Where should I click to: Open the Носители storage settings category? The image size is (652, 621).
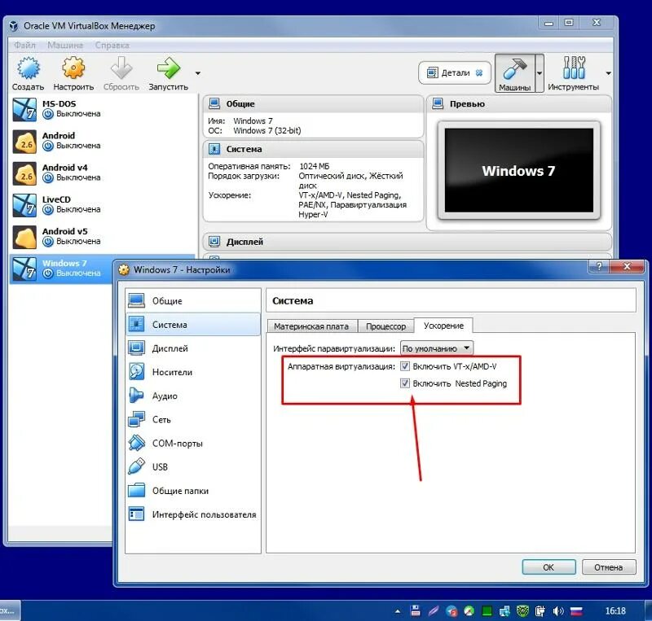pyautogui.click(x=193, y=372)
